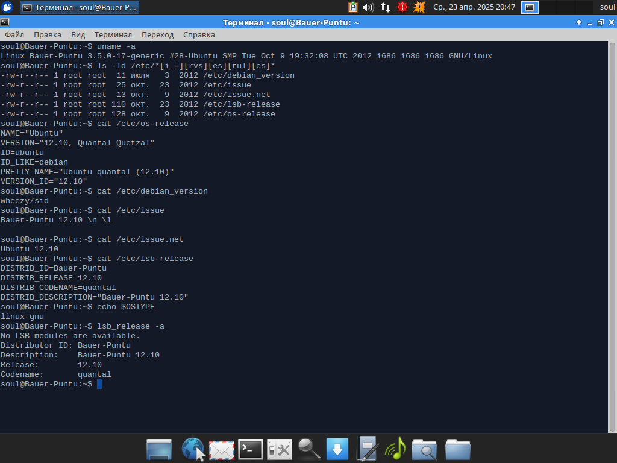Image resolution: width=617 pixels, height=463 pixels.
Task: Close the terminal window
Action: click(x=612, y=22)
